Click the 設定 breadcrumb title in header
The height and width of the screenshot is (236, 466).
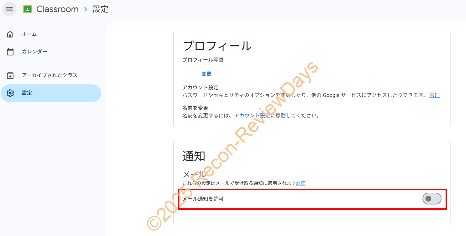pyautogui.click(x=100, y=9)
